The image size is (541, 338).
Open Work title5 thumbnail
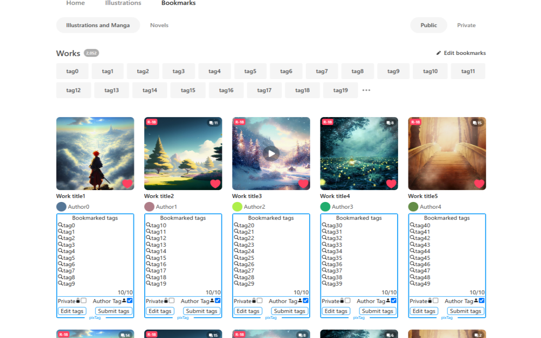(447, 153)
